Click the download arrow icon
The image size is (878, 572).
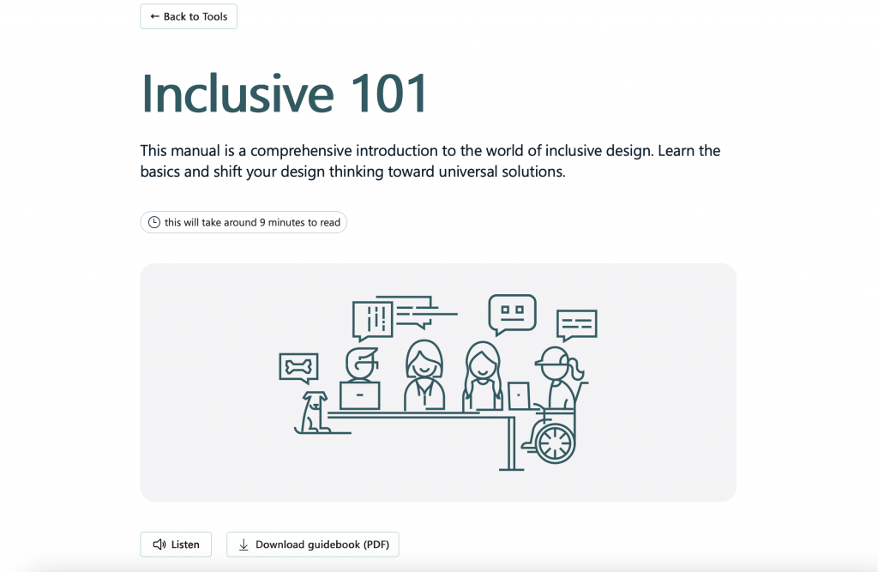pos(244,545)
